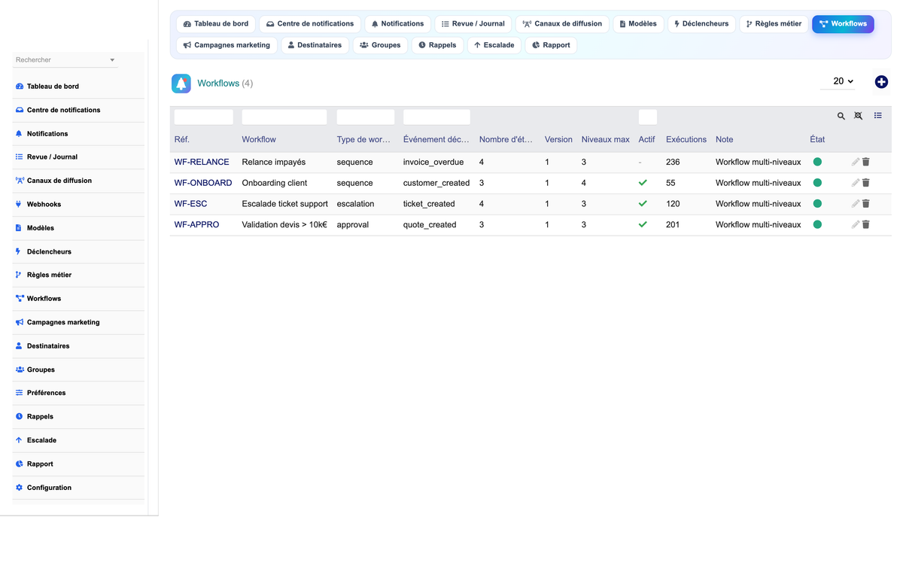Image resolution: width=903 pixels, height=587 pixels.
Task: Toggle Actif checkmark for WF-APPRO
Action: click(x=643, y=224)
